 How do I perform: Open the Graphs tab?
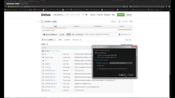click(x=121, y=26)
